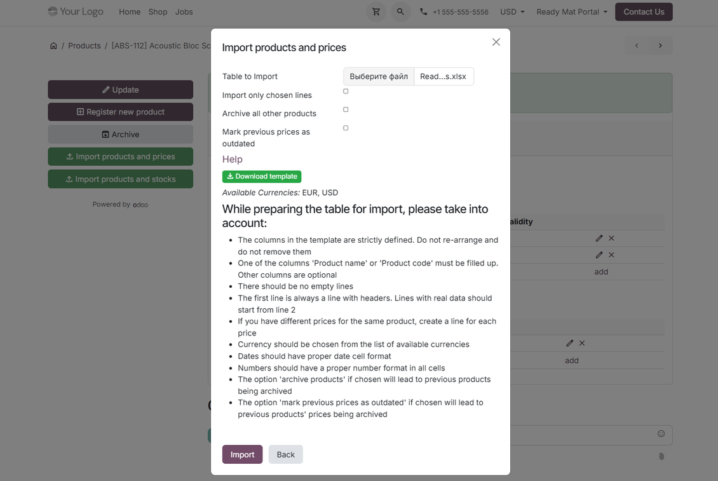Click the phone number +1 555-555-5556
The image size is (718, 481).
461,12
